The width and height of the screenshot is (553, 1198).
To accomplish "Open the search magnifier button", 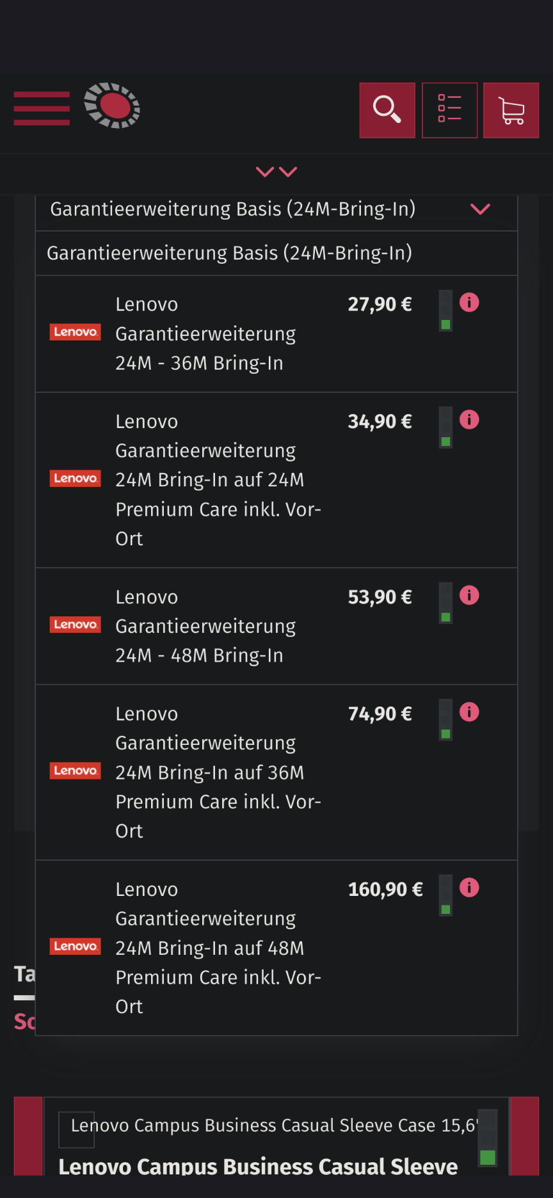I will [x=387, y=110].
